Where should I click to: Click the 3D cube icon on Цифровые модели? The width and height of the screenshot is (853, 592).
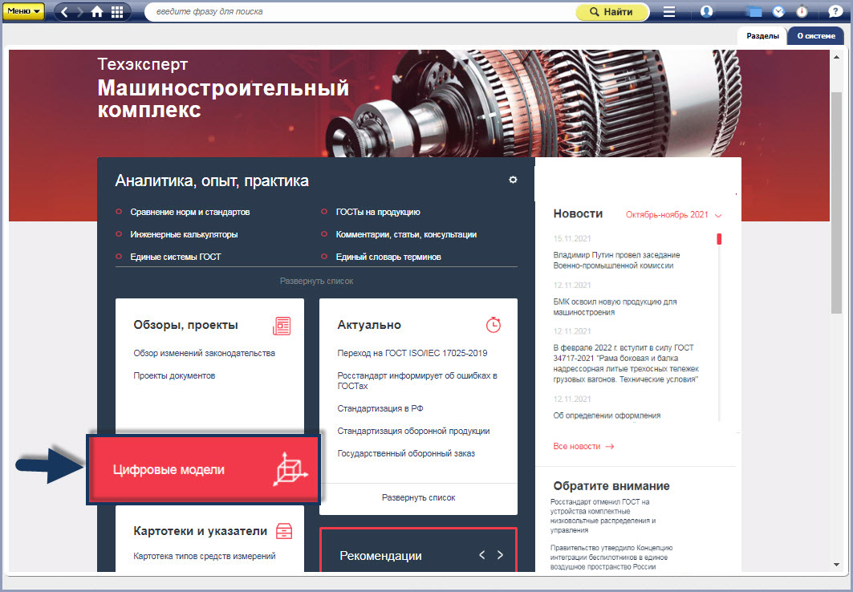(290, 468)
